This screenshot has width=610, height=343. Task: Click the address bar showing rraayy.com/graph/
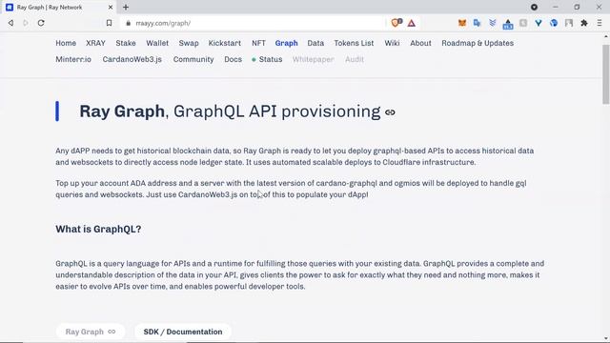click(x=253, y=23)
